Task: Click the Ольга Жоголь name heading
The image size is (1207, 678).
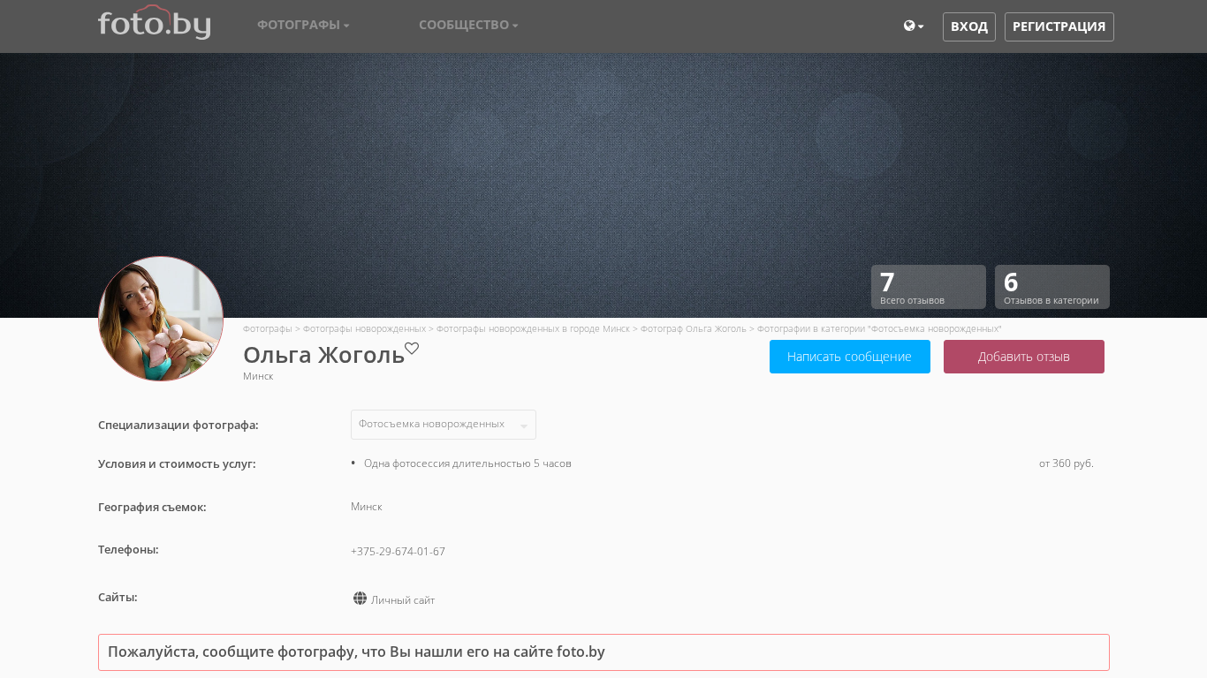Action: pos(323,355)
